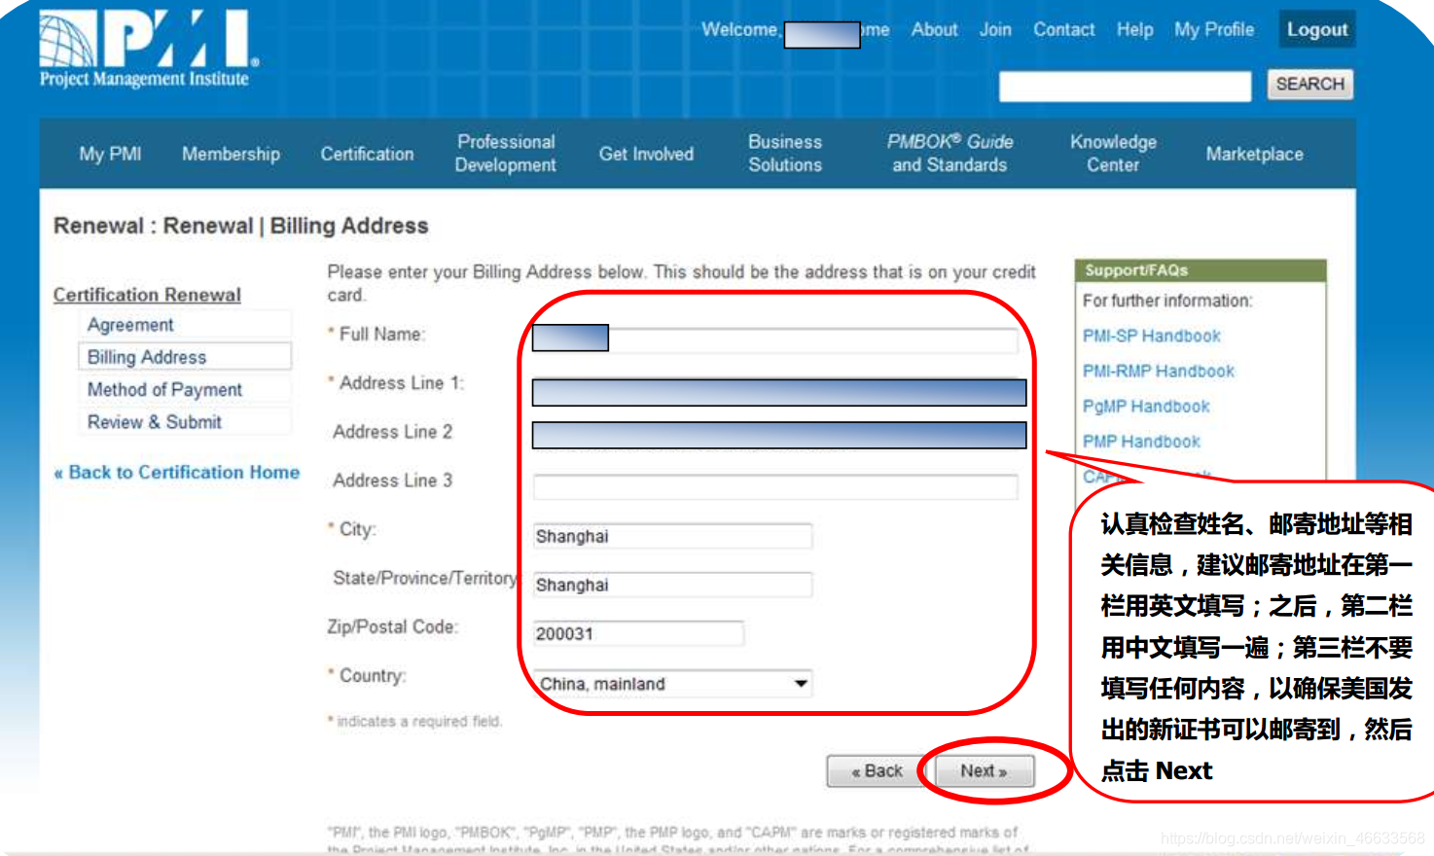Click the About link
The image size is (1434, 856).
tap(934, 29)
